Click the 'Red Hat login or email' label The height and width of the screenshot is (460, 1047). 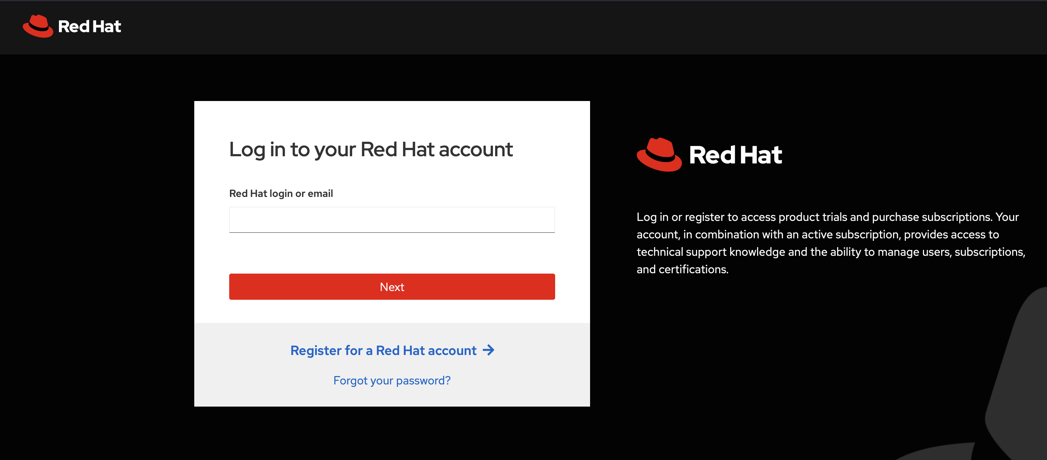281,194
